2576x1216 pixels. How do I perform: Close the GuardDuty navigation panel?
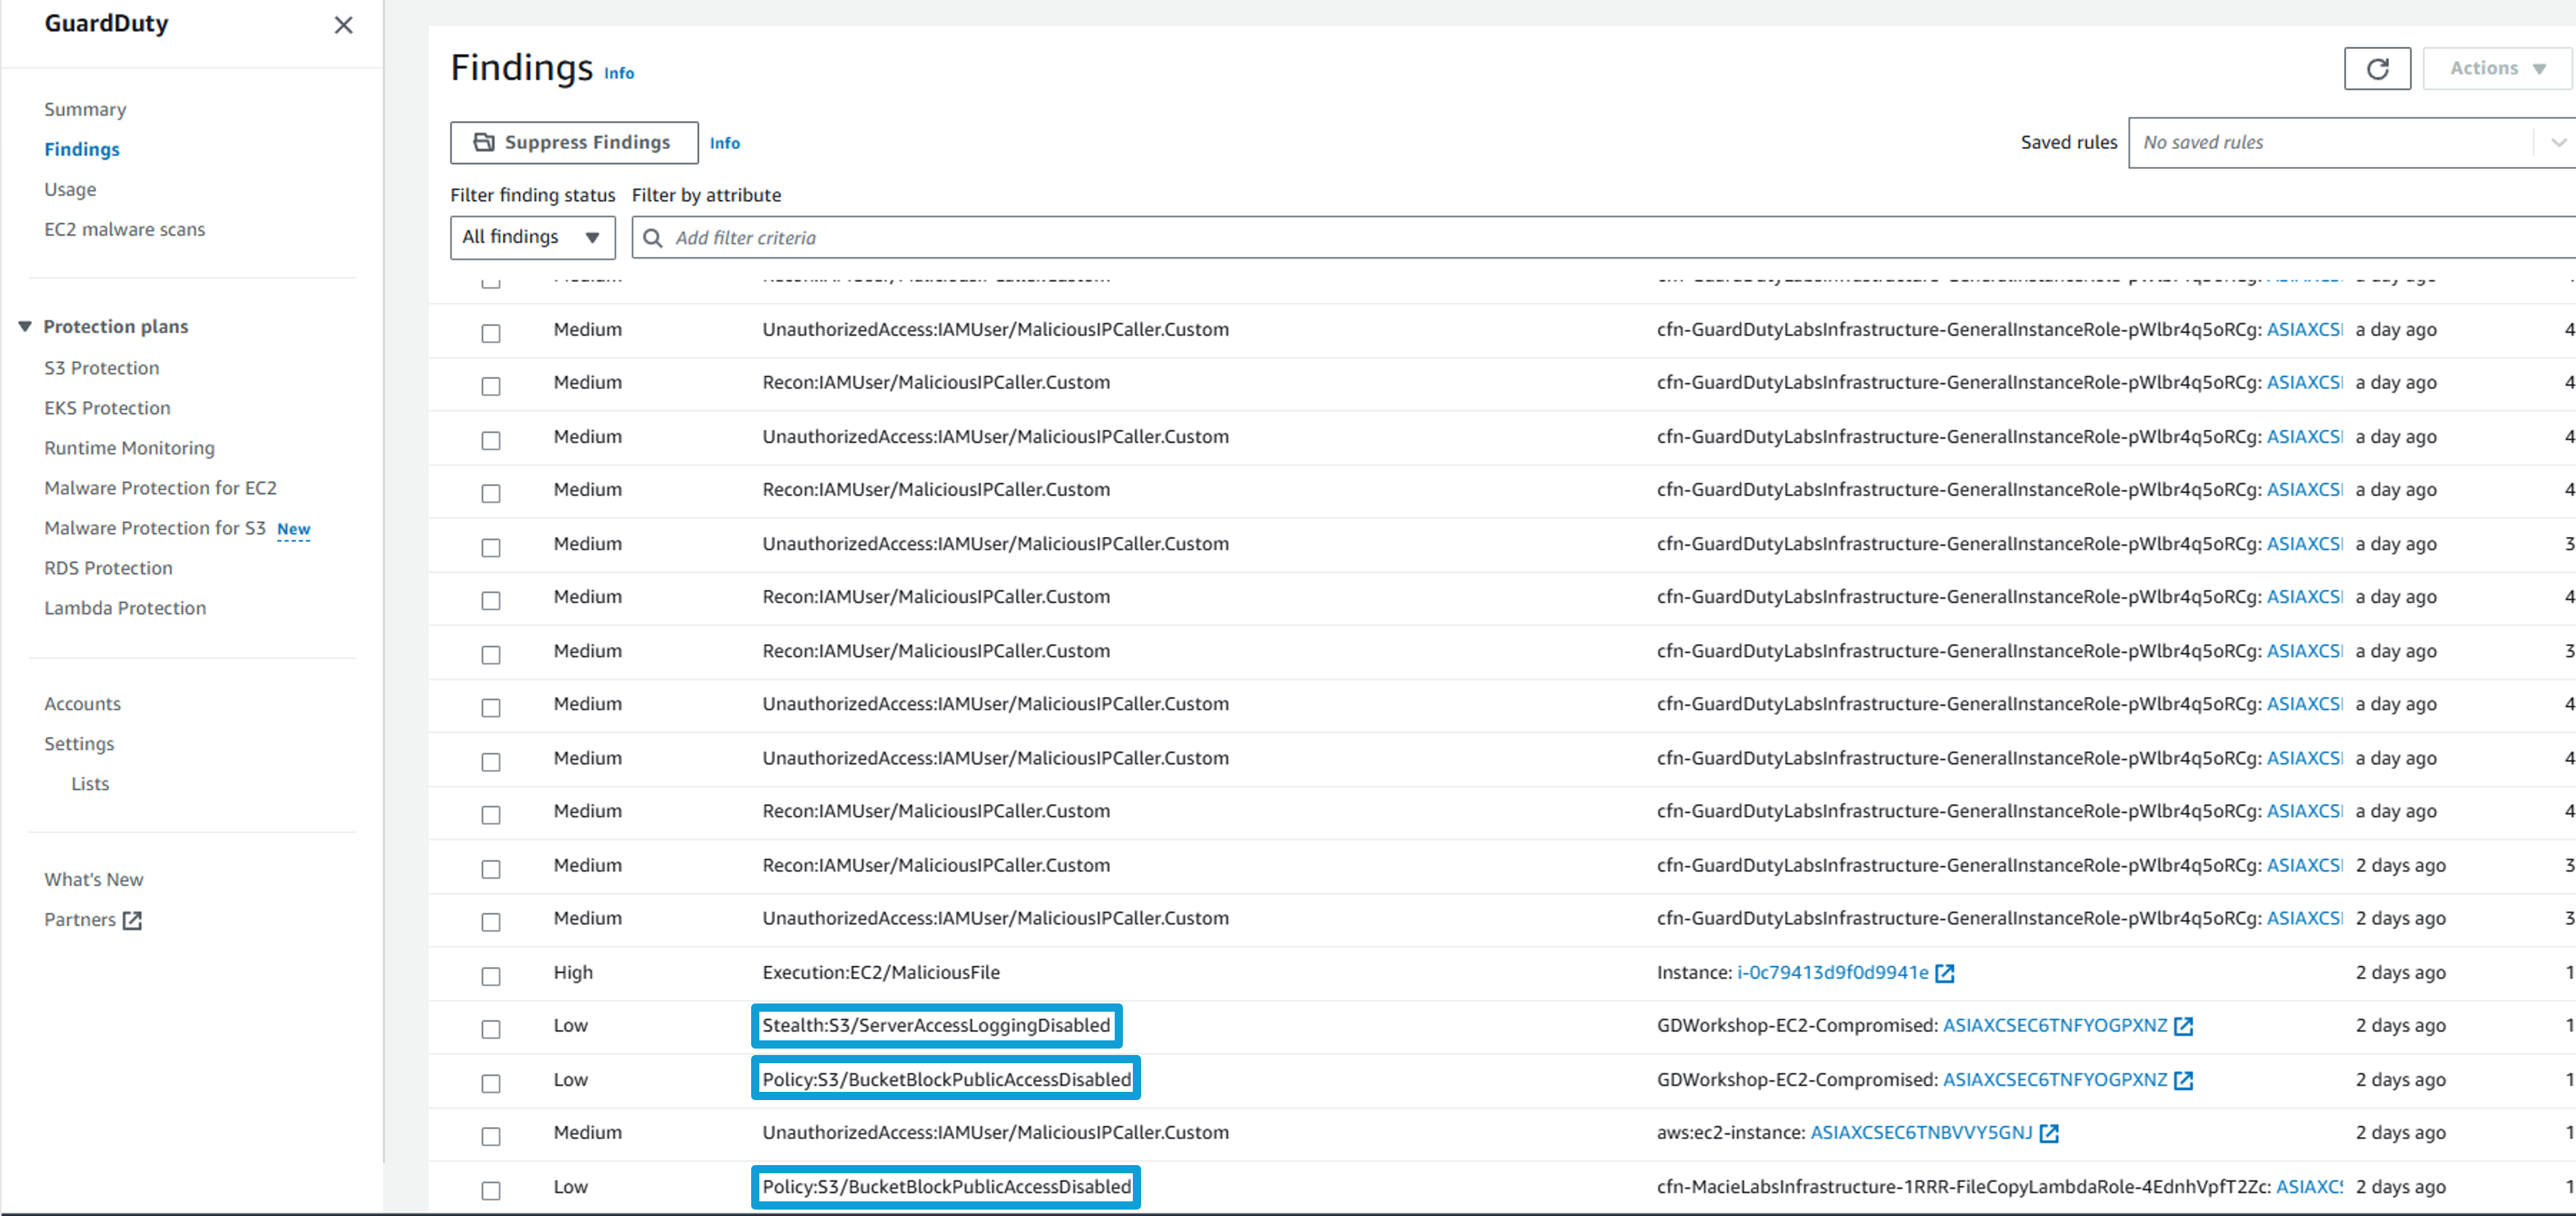[x=343, y=25]
